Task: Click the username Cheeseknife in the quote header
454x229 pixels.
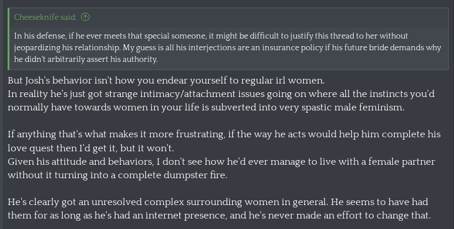Action: pyautogui.click(x=36, y=18)
